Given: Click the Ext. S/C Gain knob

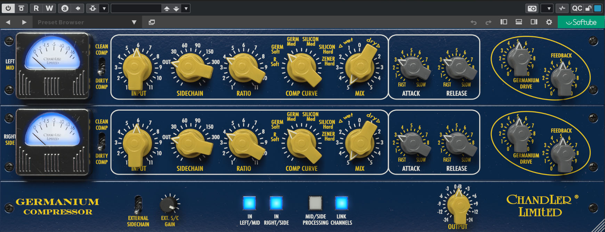Looking at the screenshot, I should click(x=169, y=204).
